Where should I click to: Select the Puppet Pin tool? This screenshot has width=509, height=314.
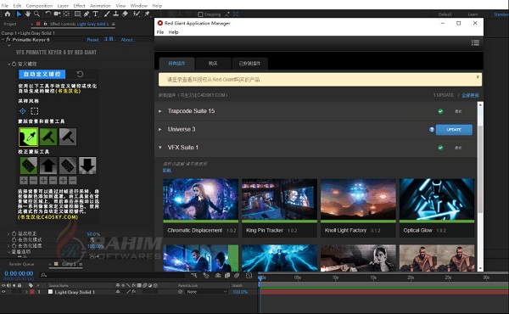pyautogui.click(x=147, y=14)
